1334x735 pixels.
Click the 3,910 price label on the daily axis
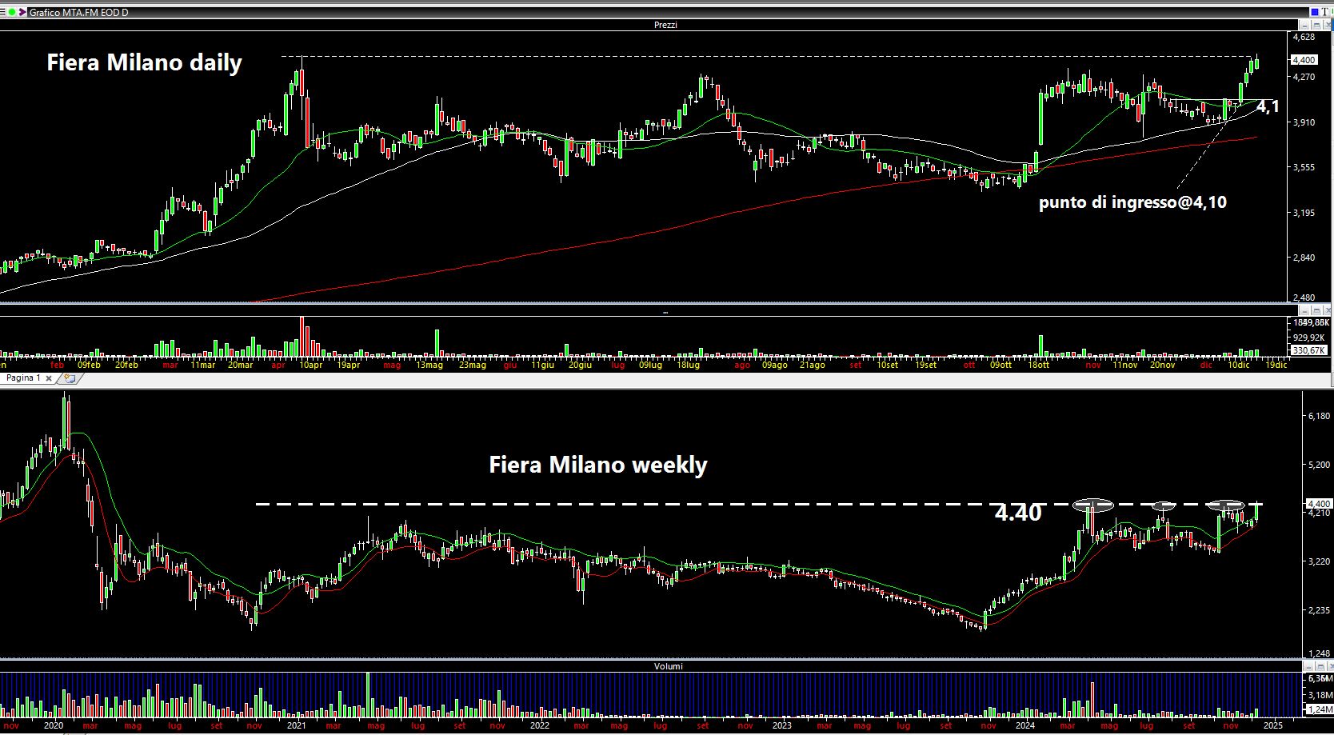click(1304, 122)
